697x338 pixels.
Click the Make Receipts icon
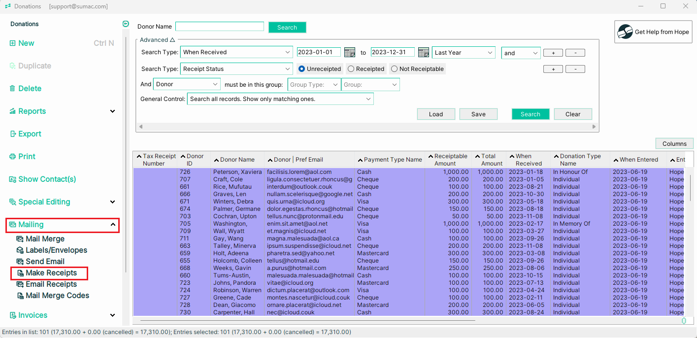point(20,273)
